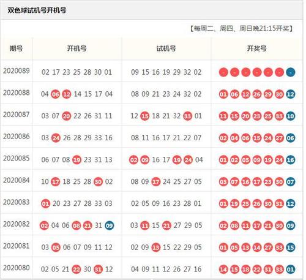Select issue number 2020089

click(17, 71)
